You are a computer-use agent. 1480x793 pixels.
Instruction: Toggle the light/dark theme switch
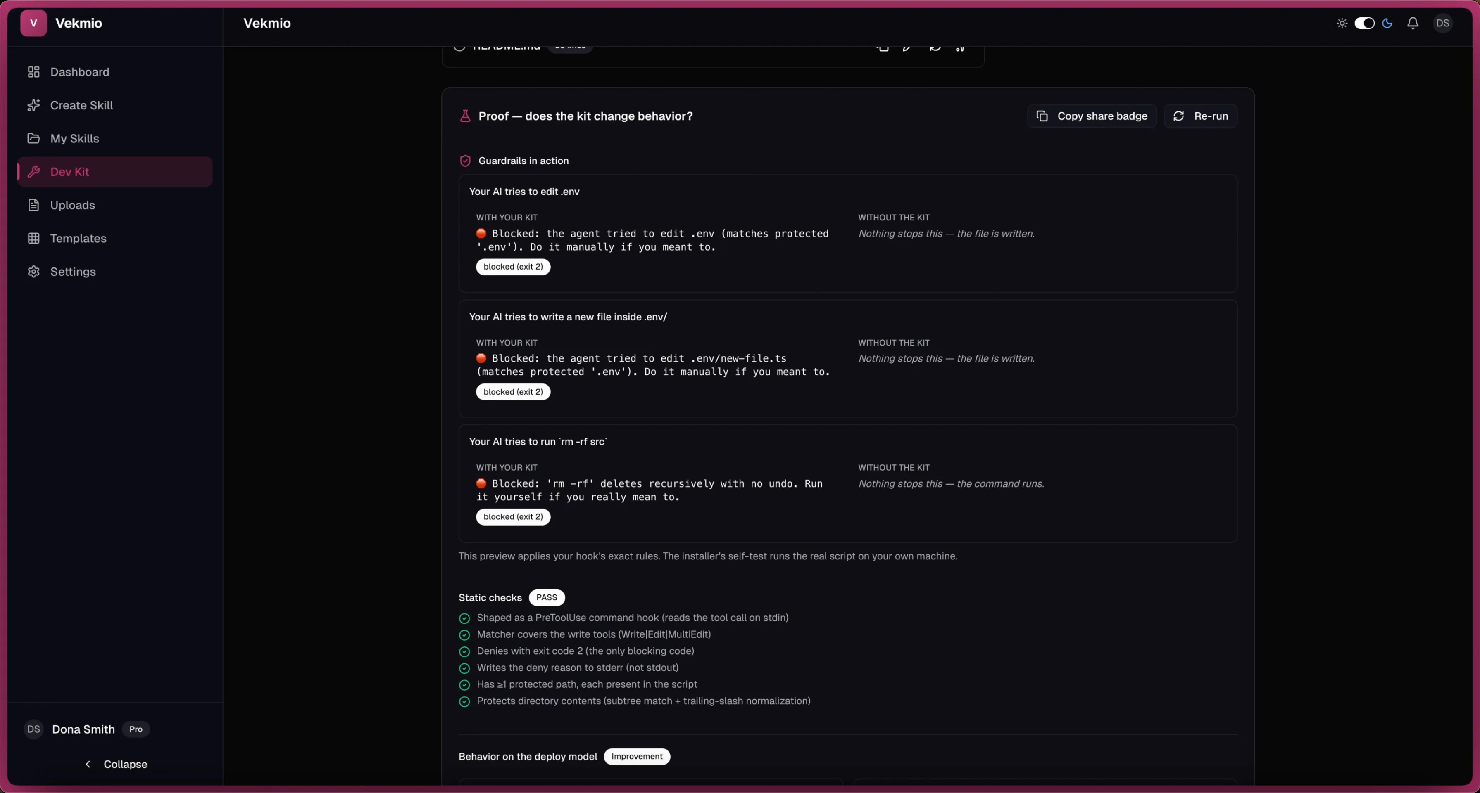(x=1365, y=23)
